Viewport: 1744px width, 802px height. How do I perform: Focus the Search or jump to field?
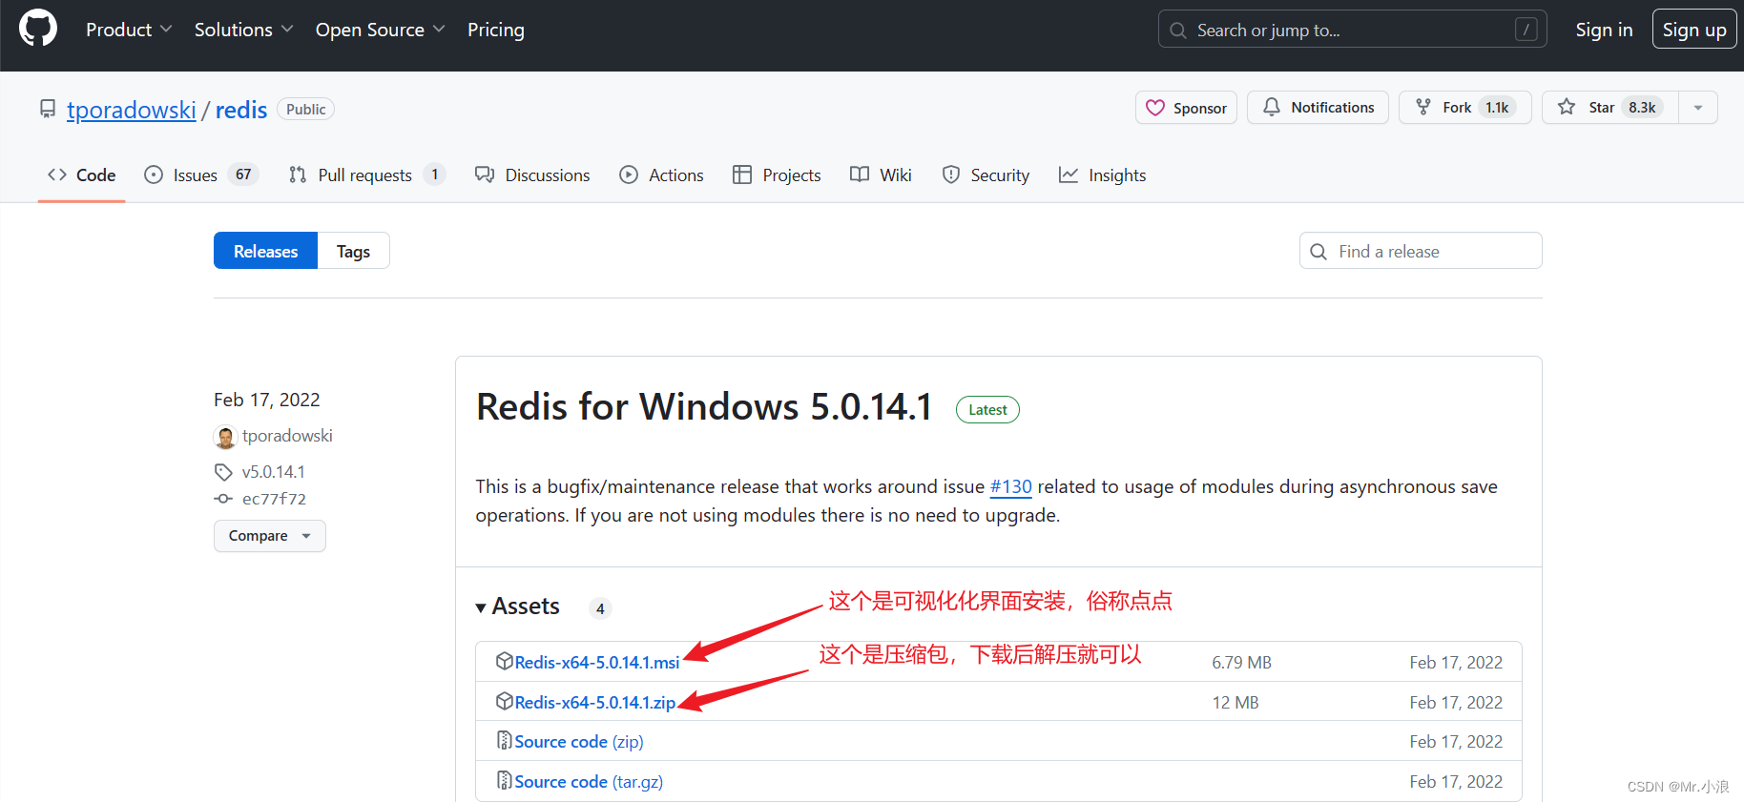1352,30
